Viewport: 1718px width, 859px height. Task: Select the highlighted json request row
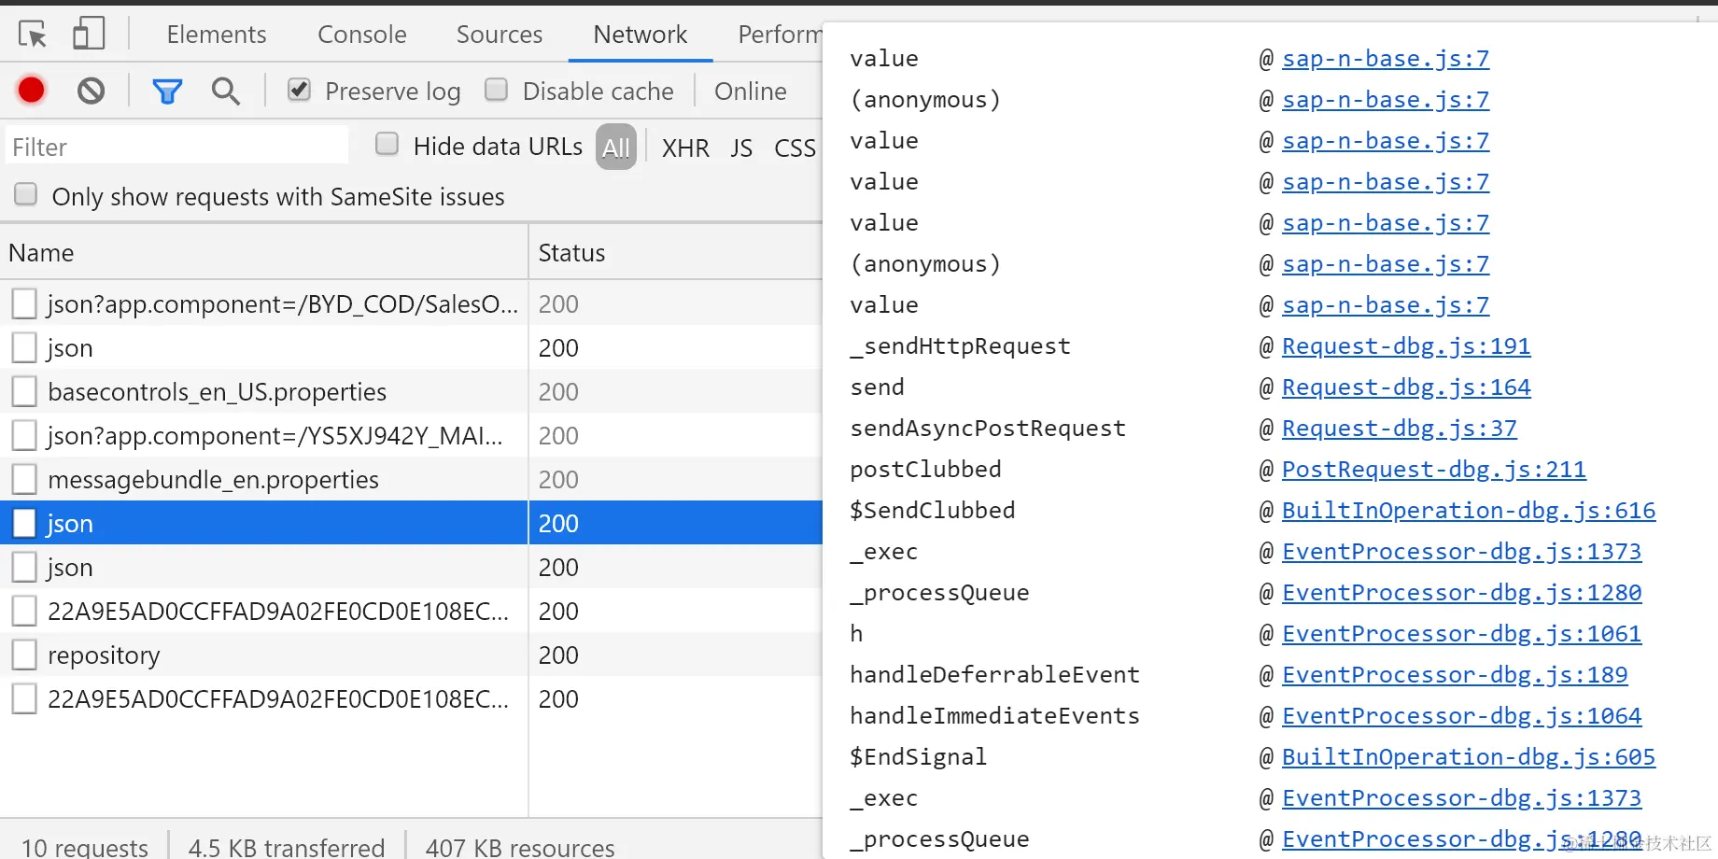411,523
